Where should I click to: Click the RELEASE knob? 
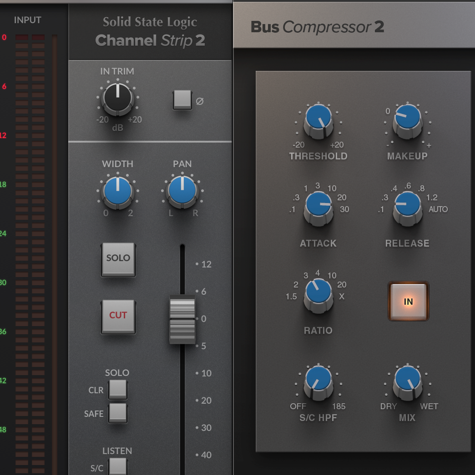[406, 205]
